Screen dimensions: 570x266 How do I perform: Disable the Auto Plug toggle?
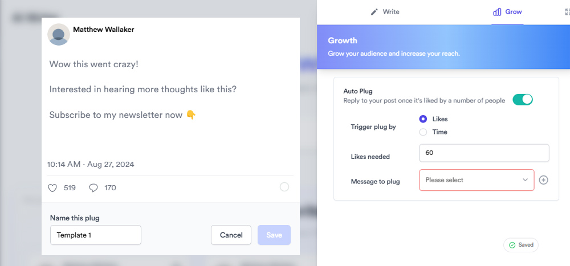click(x=522, y=99)
